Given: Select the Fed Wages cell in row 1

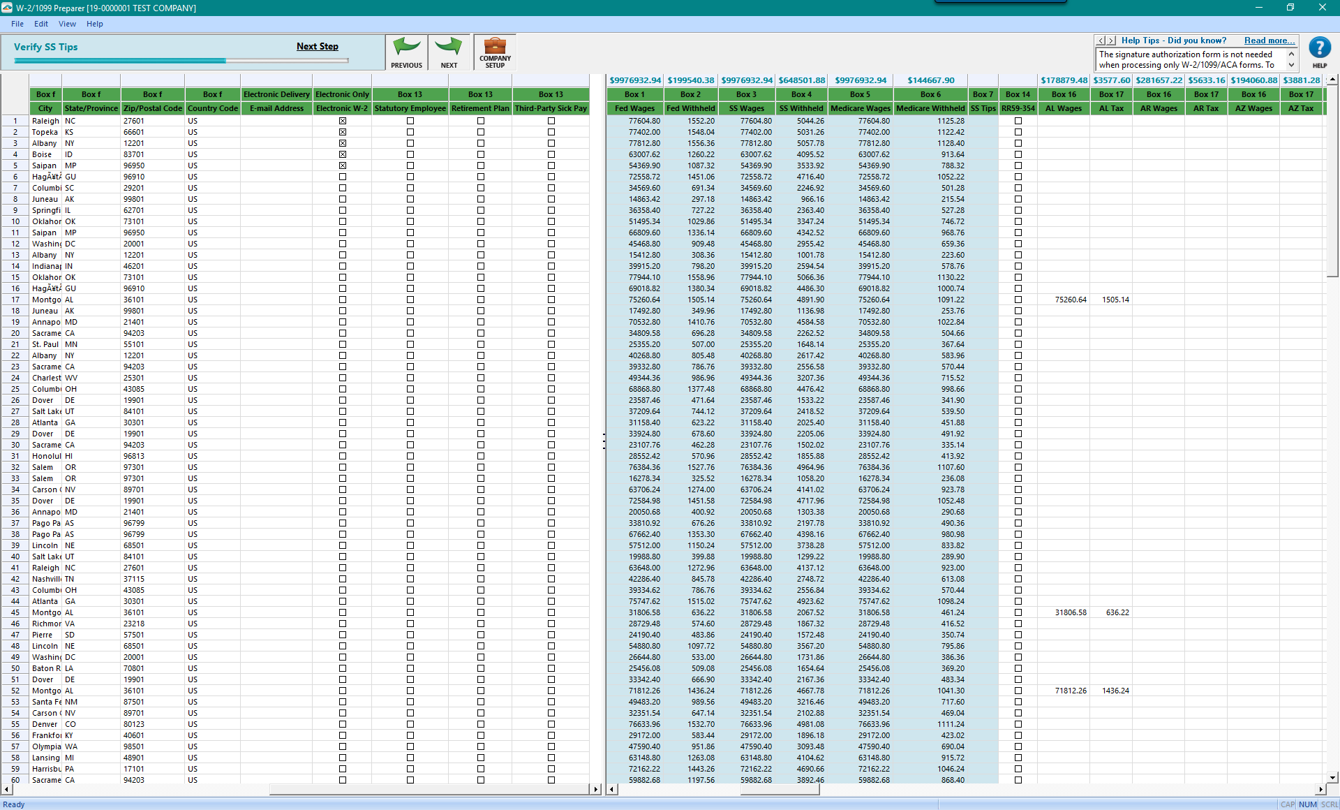Looking at the screenshot, I should pyautogui.click(x=635, y=121).
